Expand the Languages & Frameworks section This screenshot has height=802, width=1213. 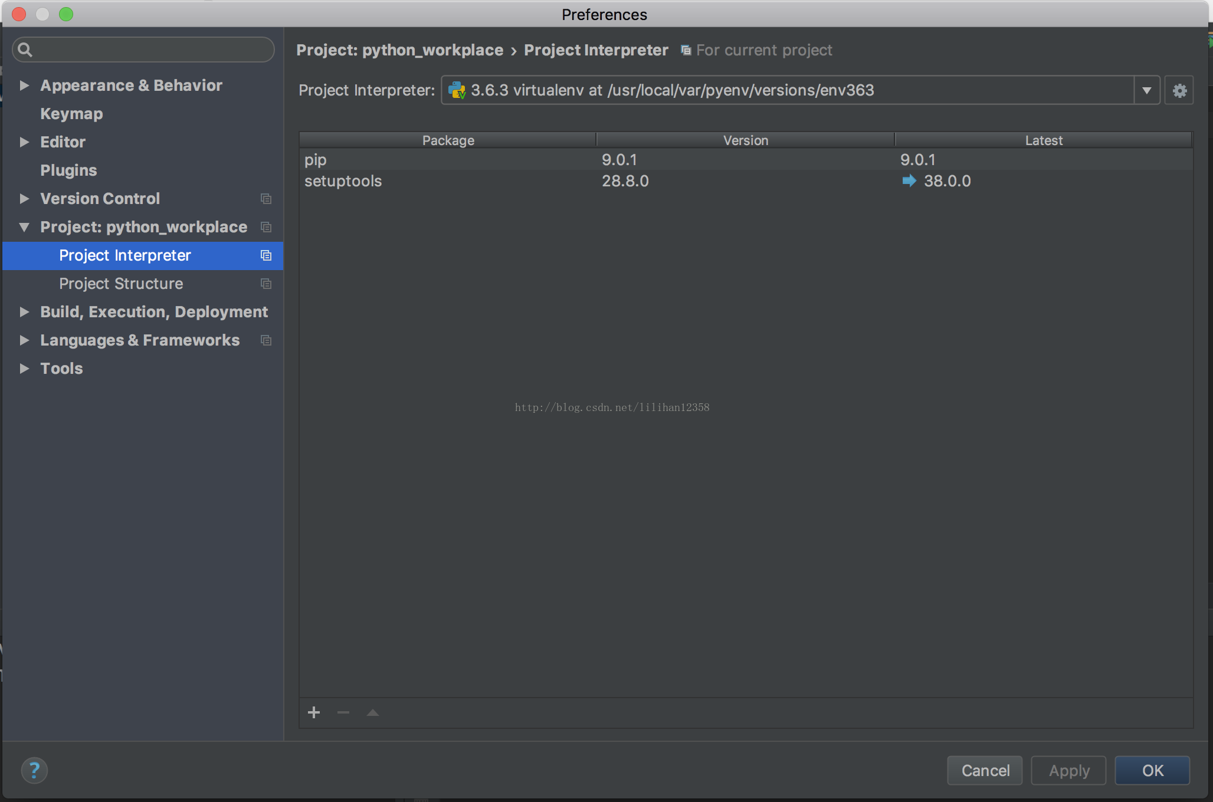point(24,340)
